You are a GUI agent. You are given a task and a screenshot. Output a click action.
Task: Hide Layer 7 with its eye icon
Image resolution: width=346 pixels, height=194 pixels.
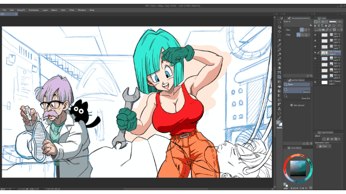315,47
